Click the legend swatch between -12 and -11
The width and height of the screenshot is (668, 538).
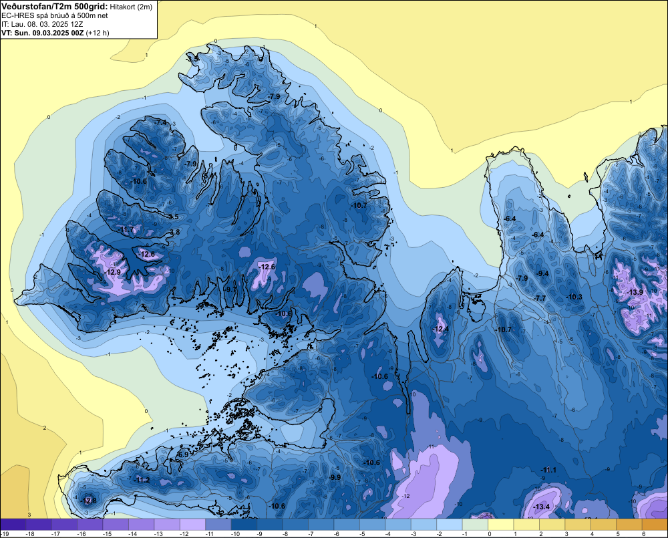click(x=192, y=525)
